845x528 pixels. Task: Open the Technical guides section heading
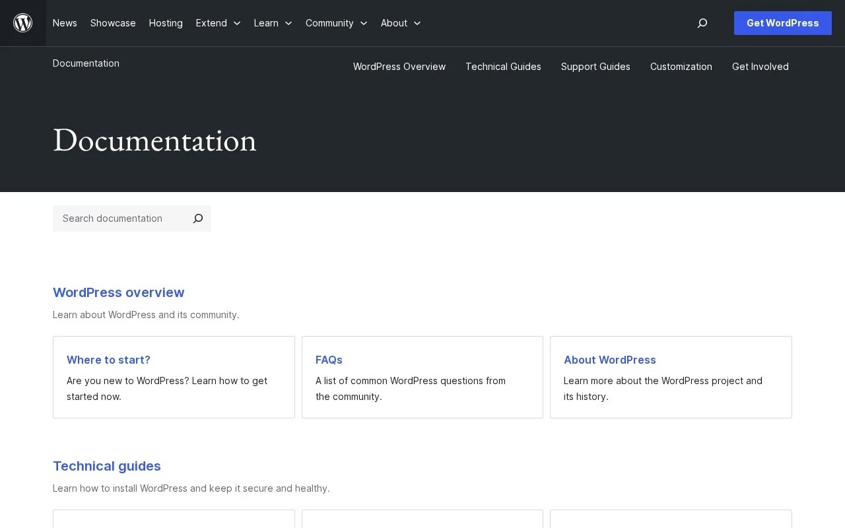click(x=107, y=466)
